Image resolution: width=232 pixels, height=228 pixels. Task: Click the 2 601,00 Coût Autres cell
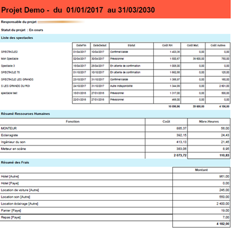pos(218,86)
